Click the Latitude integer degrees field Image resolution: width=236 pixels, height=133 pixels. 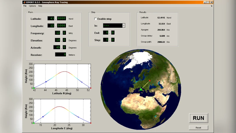51,19
